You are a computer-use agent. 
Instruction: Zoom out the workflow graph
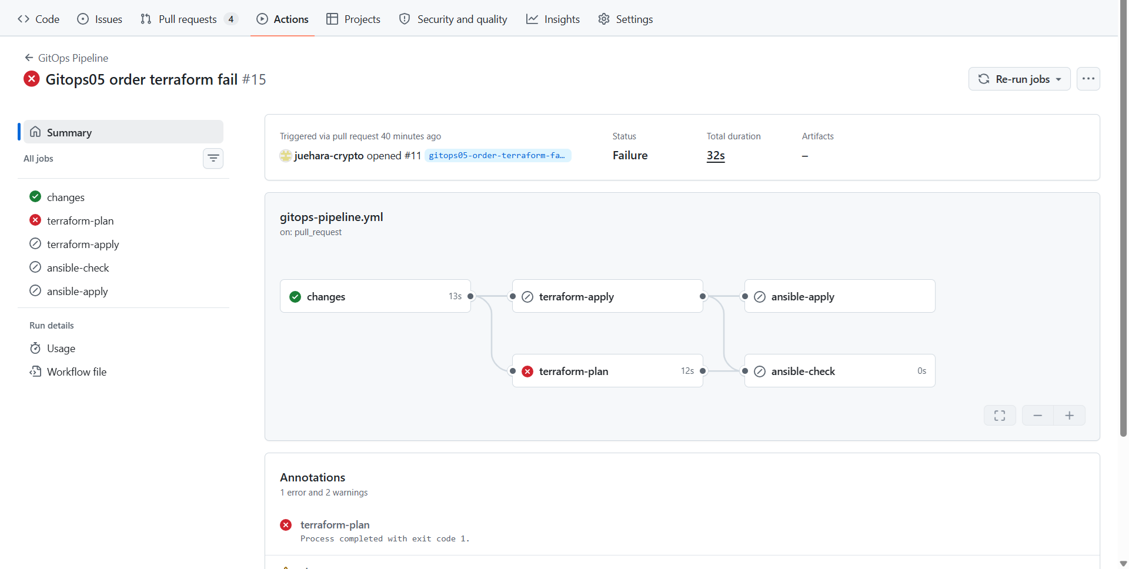(1038, 416)
